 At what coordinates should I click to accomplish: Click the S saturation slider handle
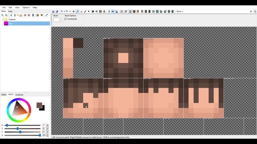pos(18,129)
